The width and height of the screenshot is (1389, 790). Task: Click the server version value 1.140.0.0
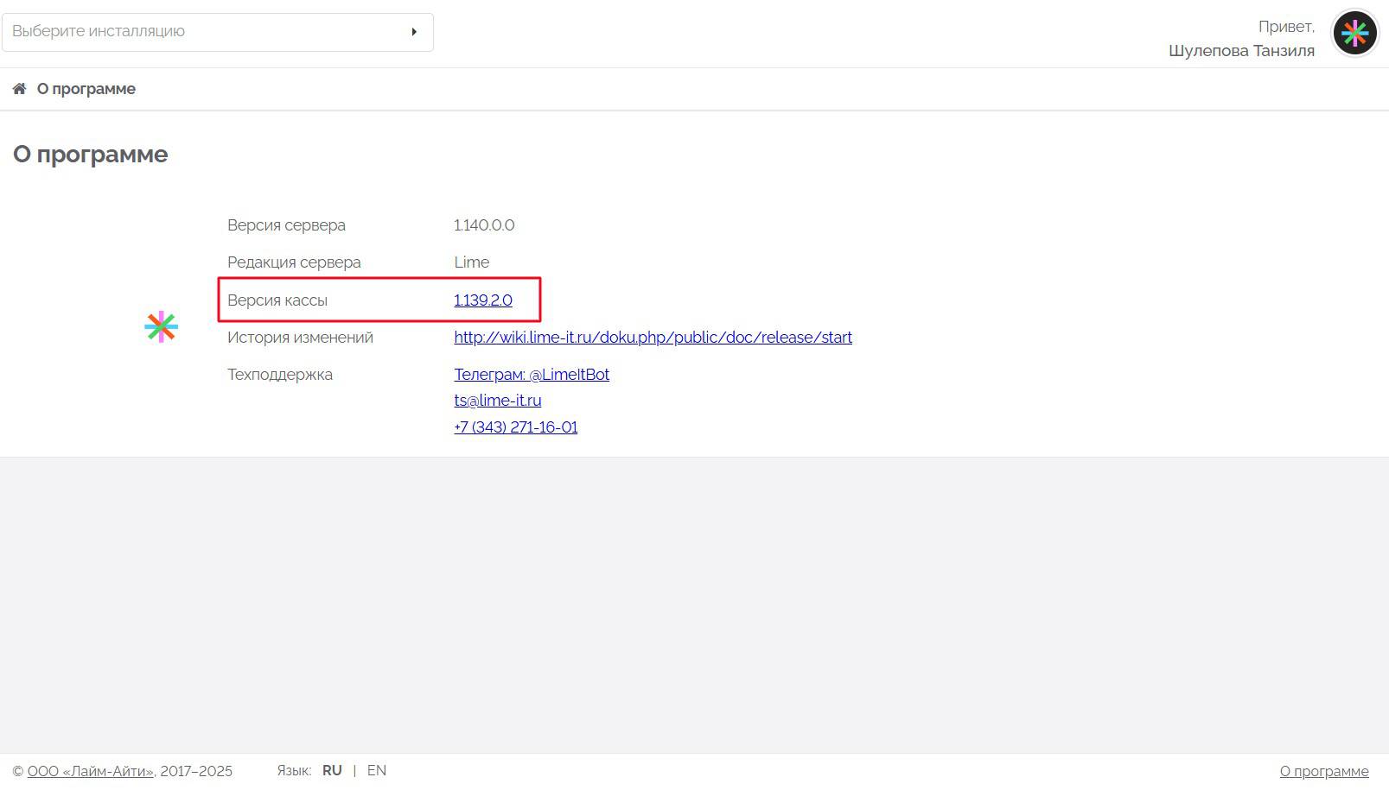tap(484, 225)
